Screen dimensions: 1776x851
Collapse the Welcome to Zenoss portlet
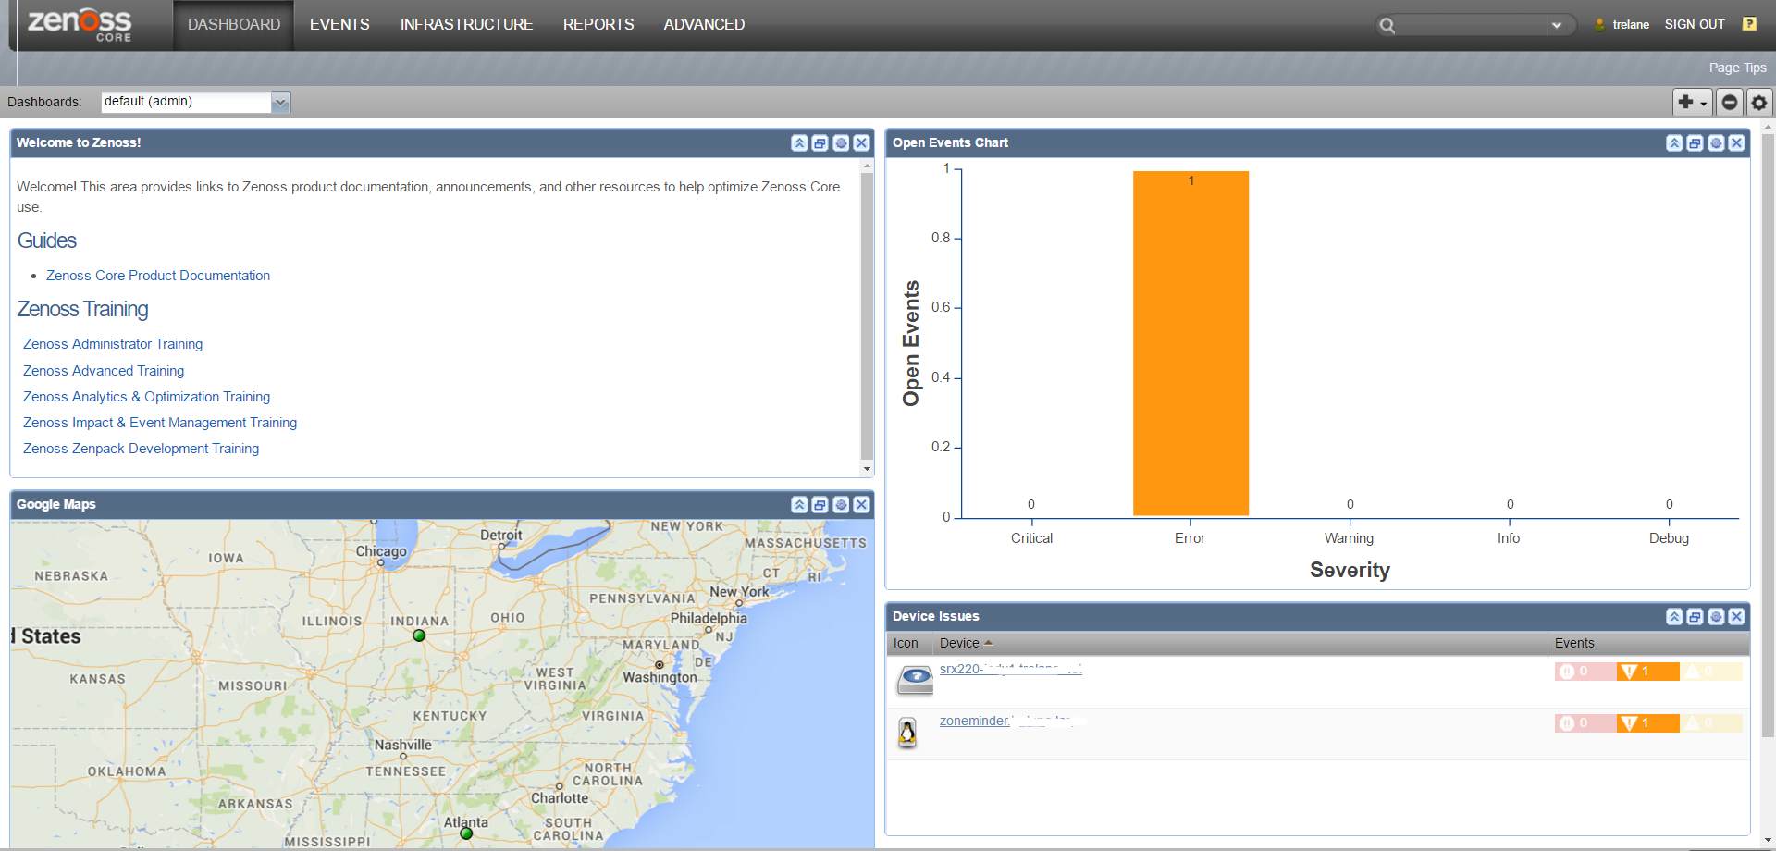pos(799,142)
